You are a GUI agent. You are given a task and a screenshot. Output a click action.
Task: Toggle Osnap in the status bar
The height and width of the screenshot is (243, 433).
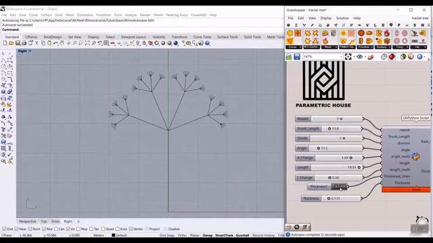click(208, 236)
